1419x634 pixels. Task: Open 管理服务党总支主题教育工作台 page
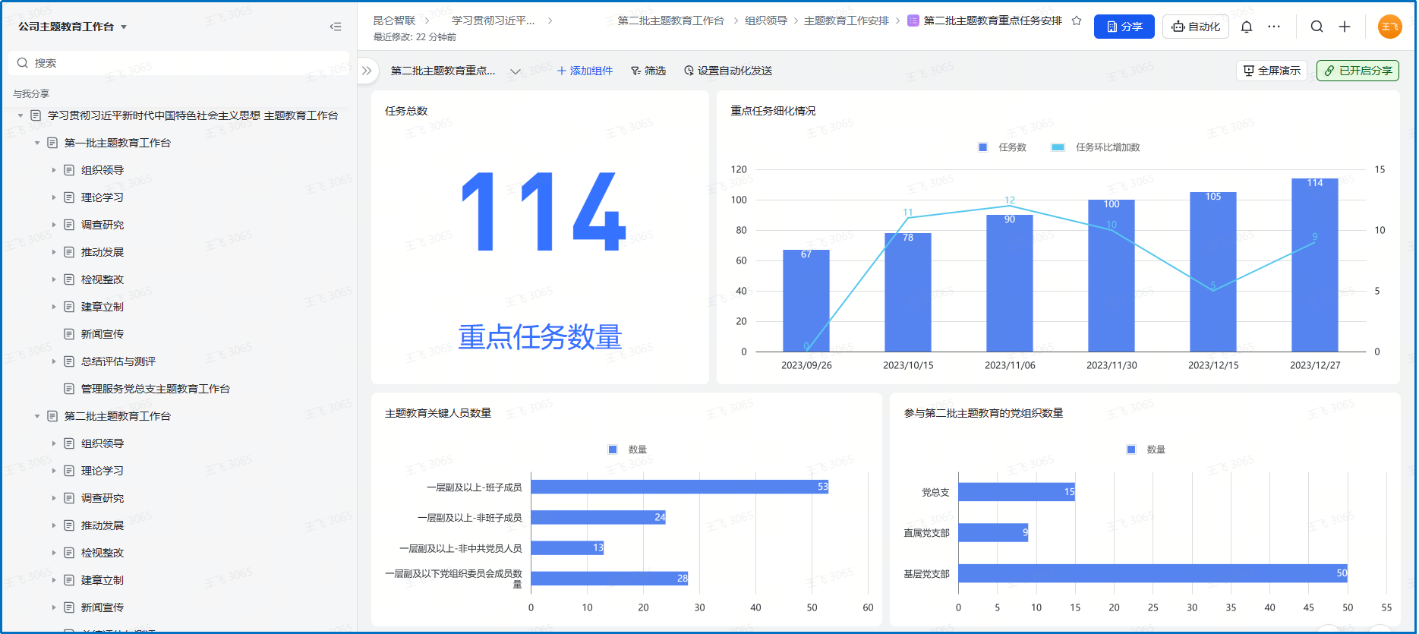(x=155, y=389)
